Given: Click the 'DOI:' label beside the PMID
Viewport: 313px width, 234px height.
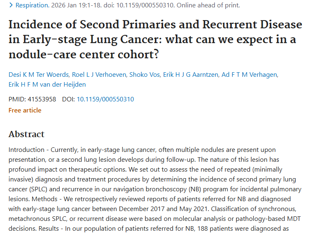Looking at the screenshot, I should (68, 99).
